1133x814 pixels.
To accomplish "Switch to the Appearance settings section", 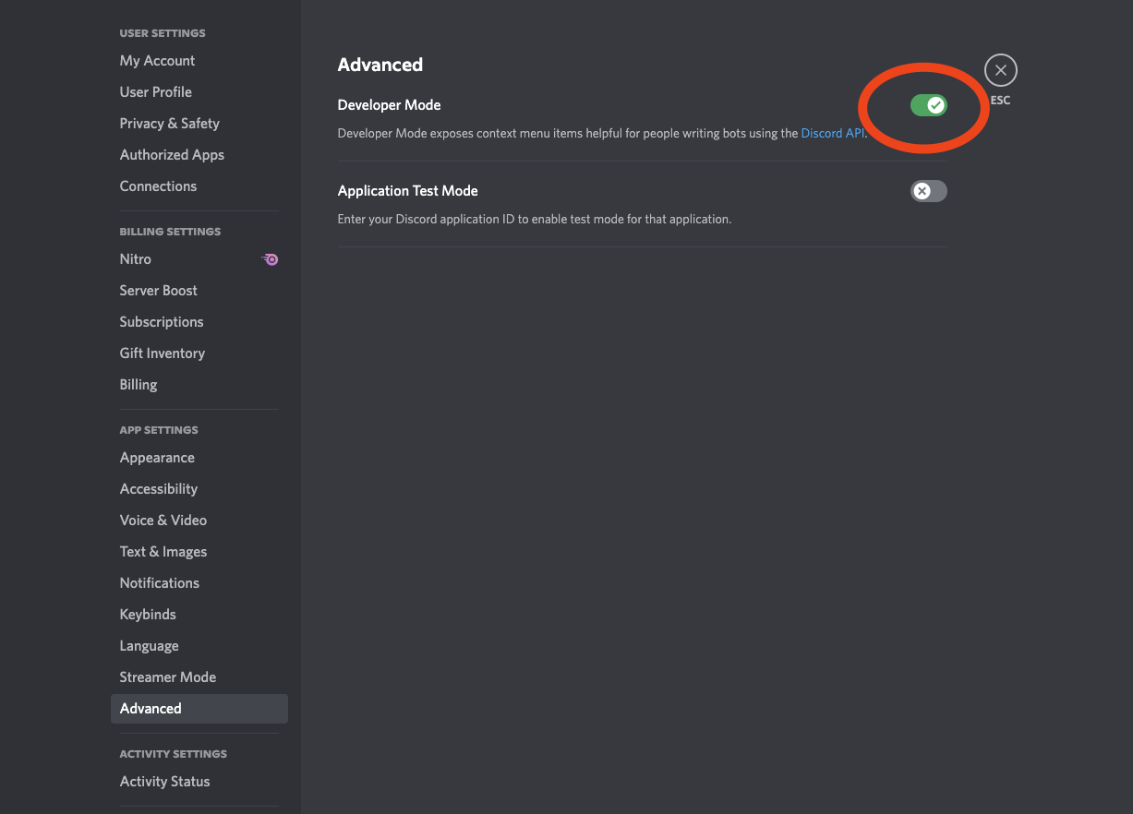I will (x=157, y=457).
